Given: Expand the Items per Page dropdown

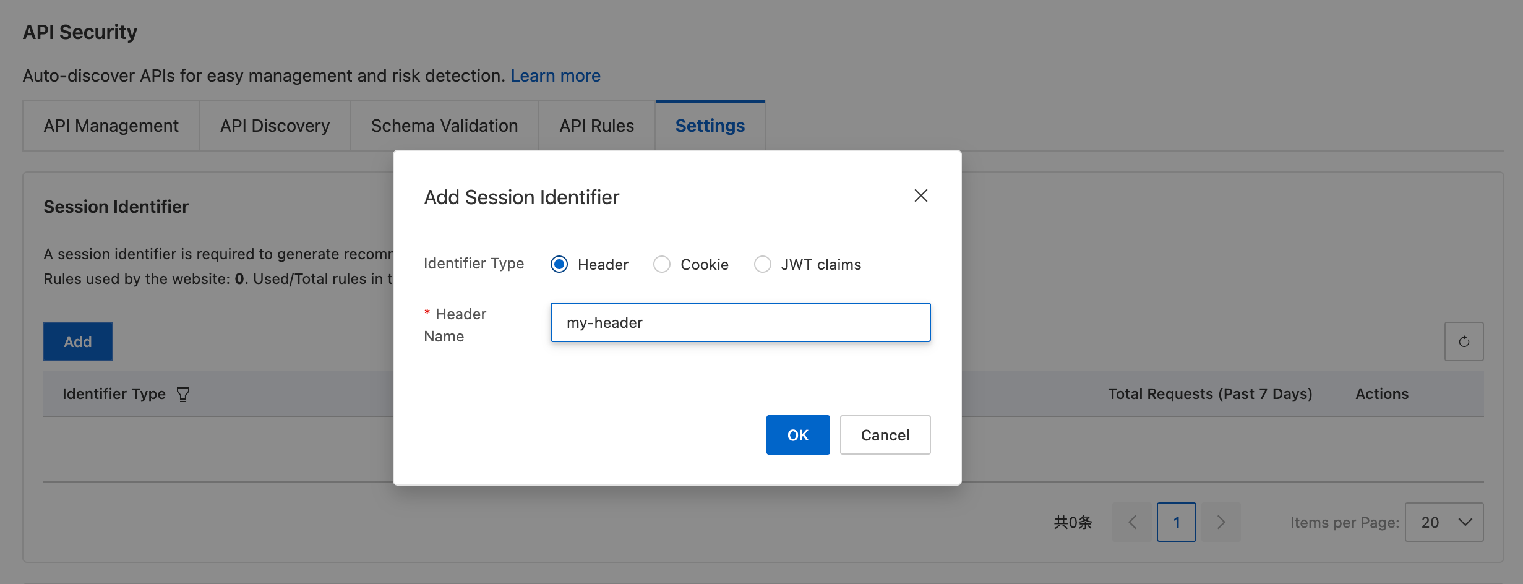Looking at the screenshot, I should (1444, 522).
